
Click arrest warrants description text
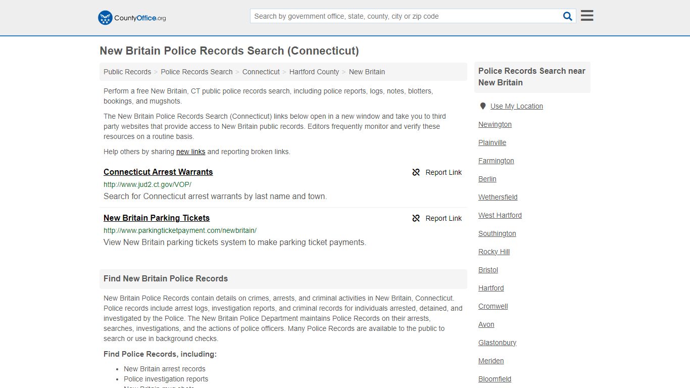215,196
